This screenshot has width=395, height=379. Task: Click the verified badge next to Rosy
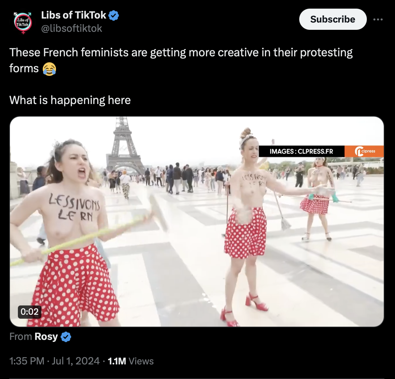coord(66,337)
